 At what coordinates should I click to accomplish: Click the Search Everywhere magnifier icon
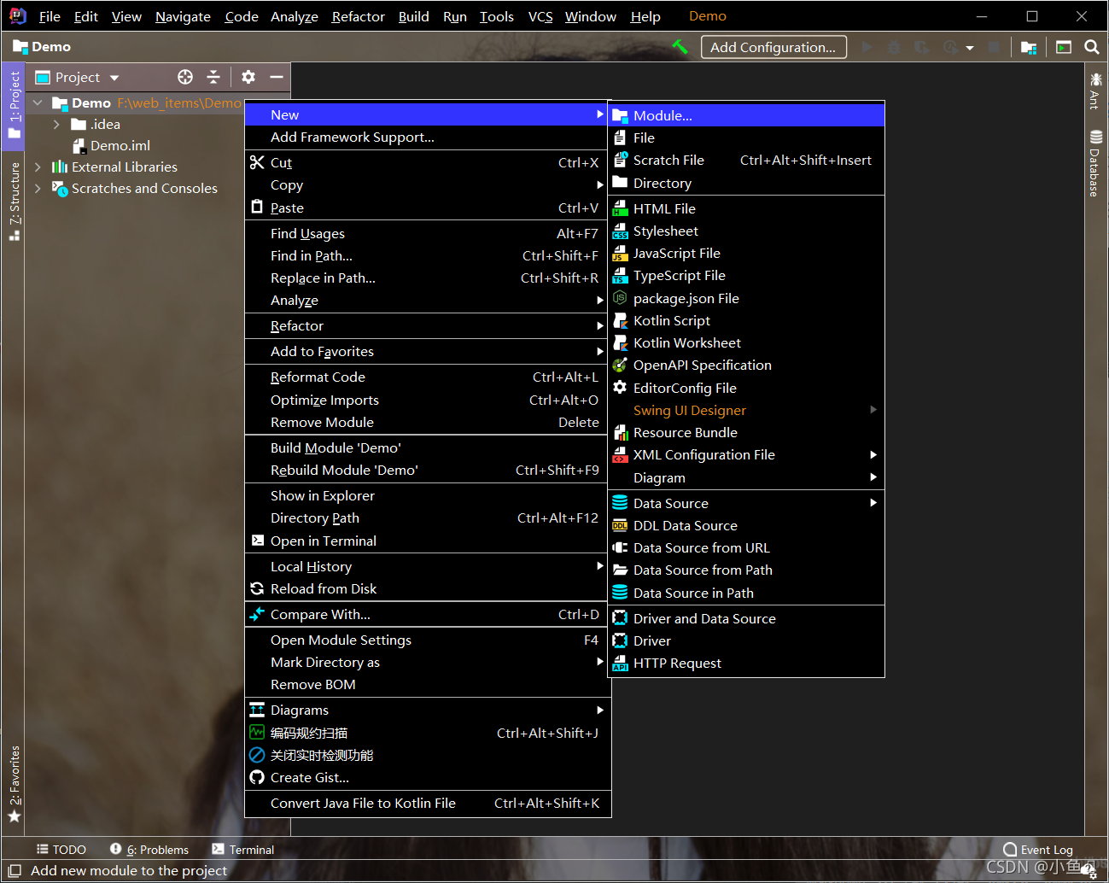pos(1092,47)
